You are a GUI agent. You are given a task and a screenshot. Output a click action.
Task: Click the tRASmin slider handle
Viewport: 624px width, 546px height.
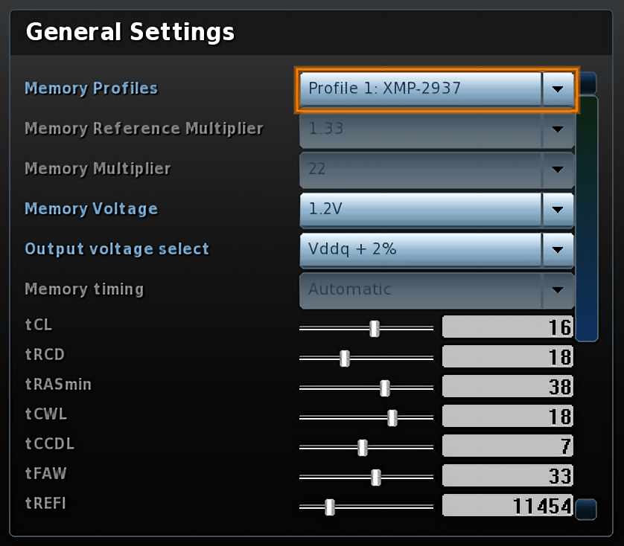click(385, 388)
